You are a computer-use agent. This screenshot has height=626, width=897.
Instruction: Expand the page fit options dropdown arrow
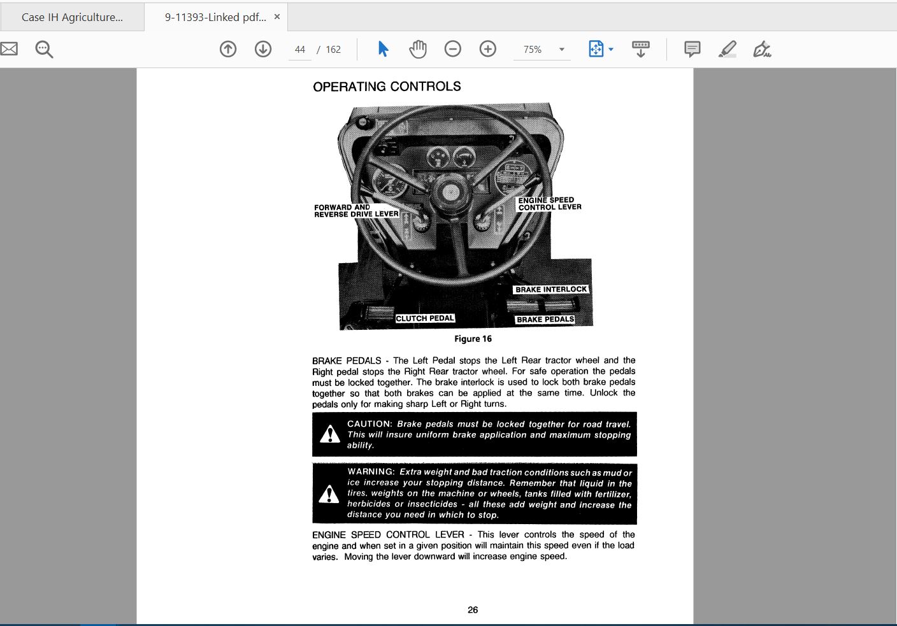[x=610, y=48]
